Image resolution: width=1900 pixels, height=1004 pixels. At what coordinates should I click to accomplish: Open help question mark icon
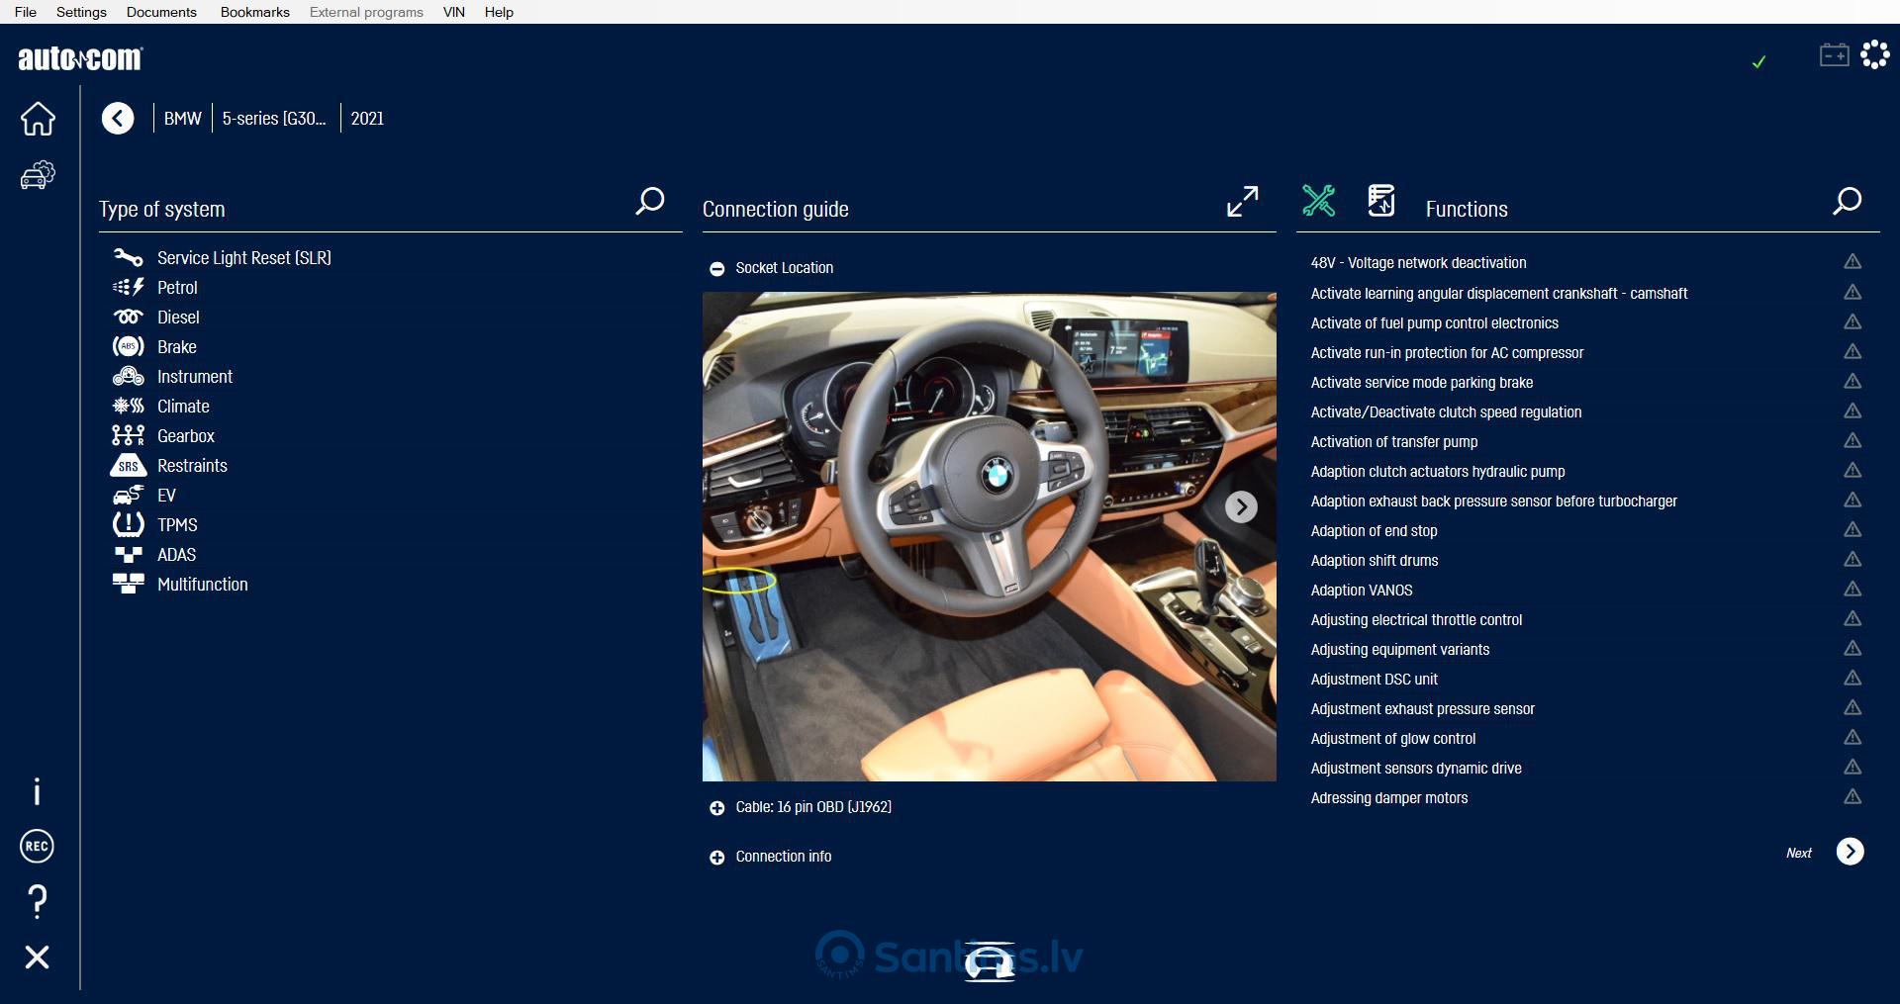click(37, 901)
